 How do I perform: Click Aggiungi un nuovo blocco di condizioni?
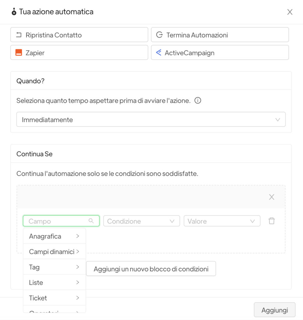point(151,269)
